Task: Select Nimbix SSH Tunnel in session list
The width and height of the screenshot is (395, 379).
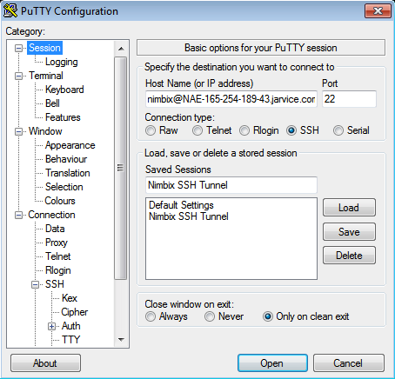Action: click(189, 216)
